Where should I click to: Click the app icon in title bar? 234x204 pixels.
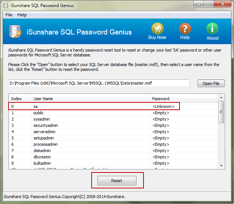pos(6,6)
